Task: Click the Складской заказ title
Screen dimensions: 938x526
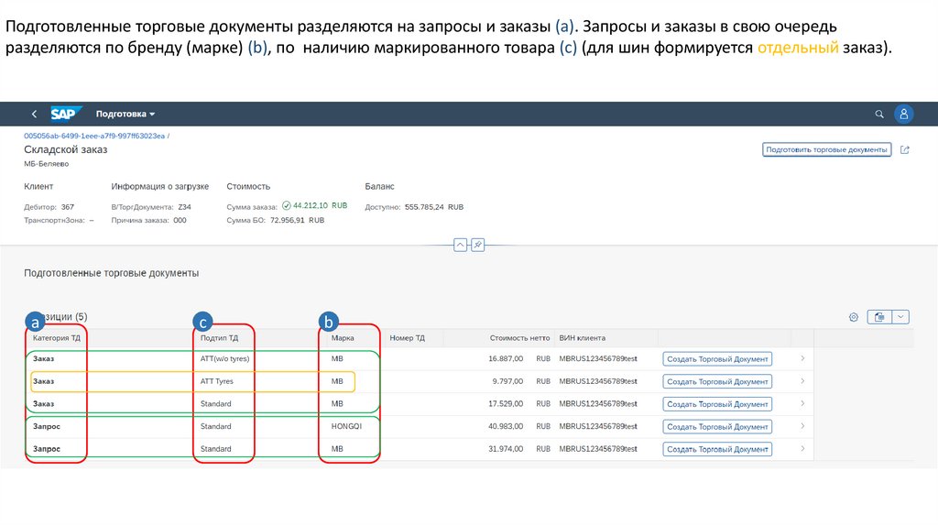Action: 66,149
